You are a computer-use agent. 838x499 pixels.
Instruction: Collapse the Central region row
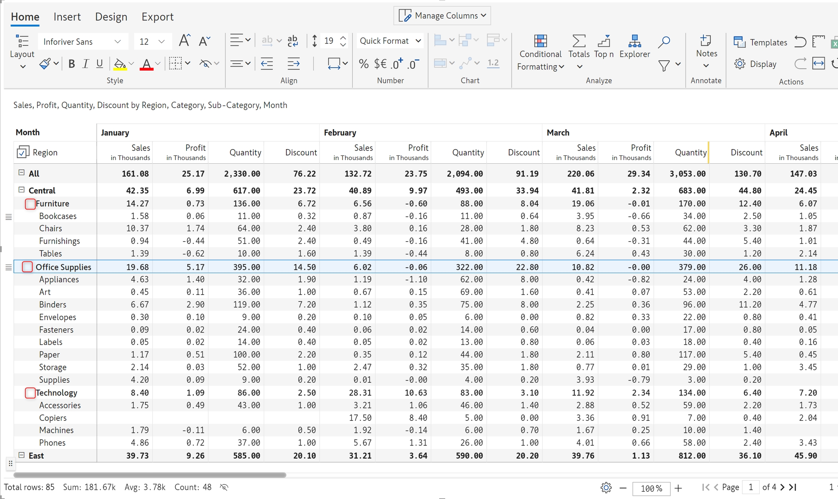pos(21,190)
